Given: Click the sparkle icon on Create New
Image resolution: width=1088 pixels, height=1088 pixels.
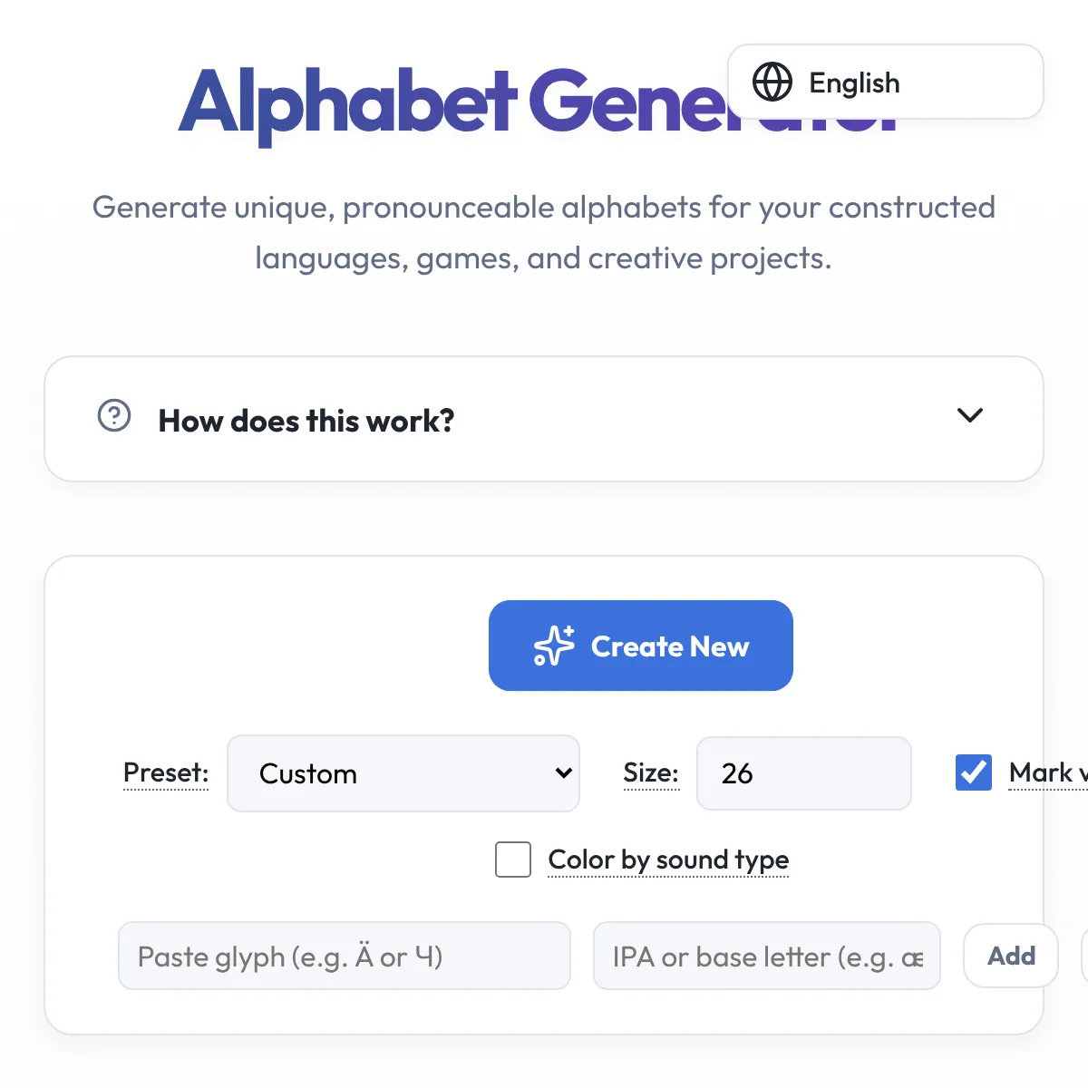Looking at the screenshot, I should [554, 646].
